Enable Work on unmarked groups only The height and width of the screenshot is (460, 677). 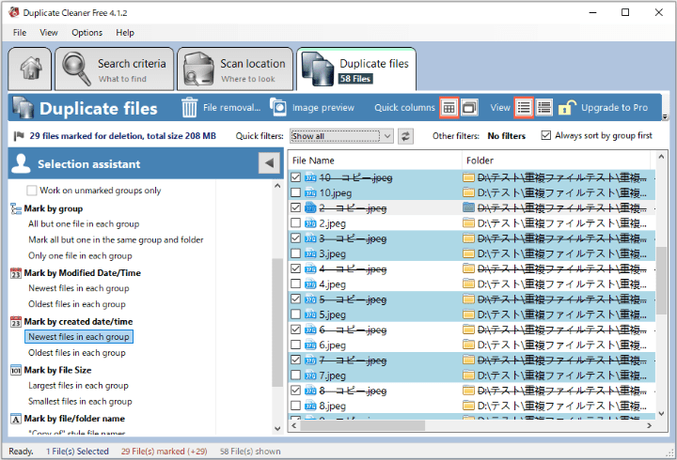point(32,191)
